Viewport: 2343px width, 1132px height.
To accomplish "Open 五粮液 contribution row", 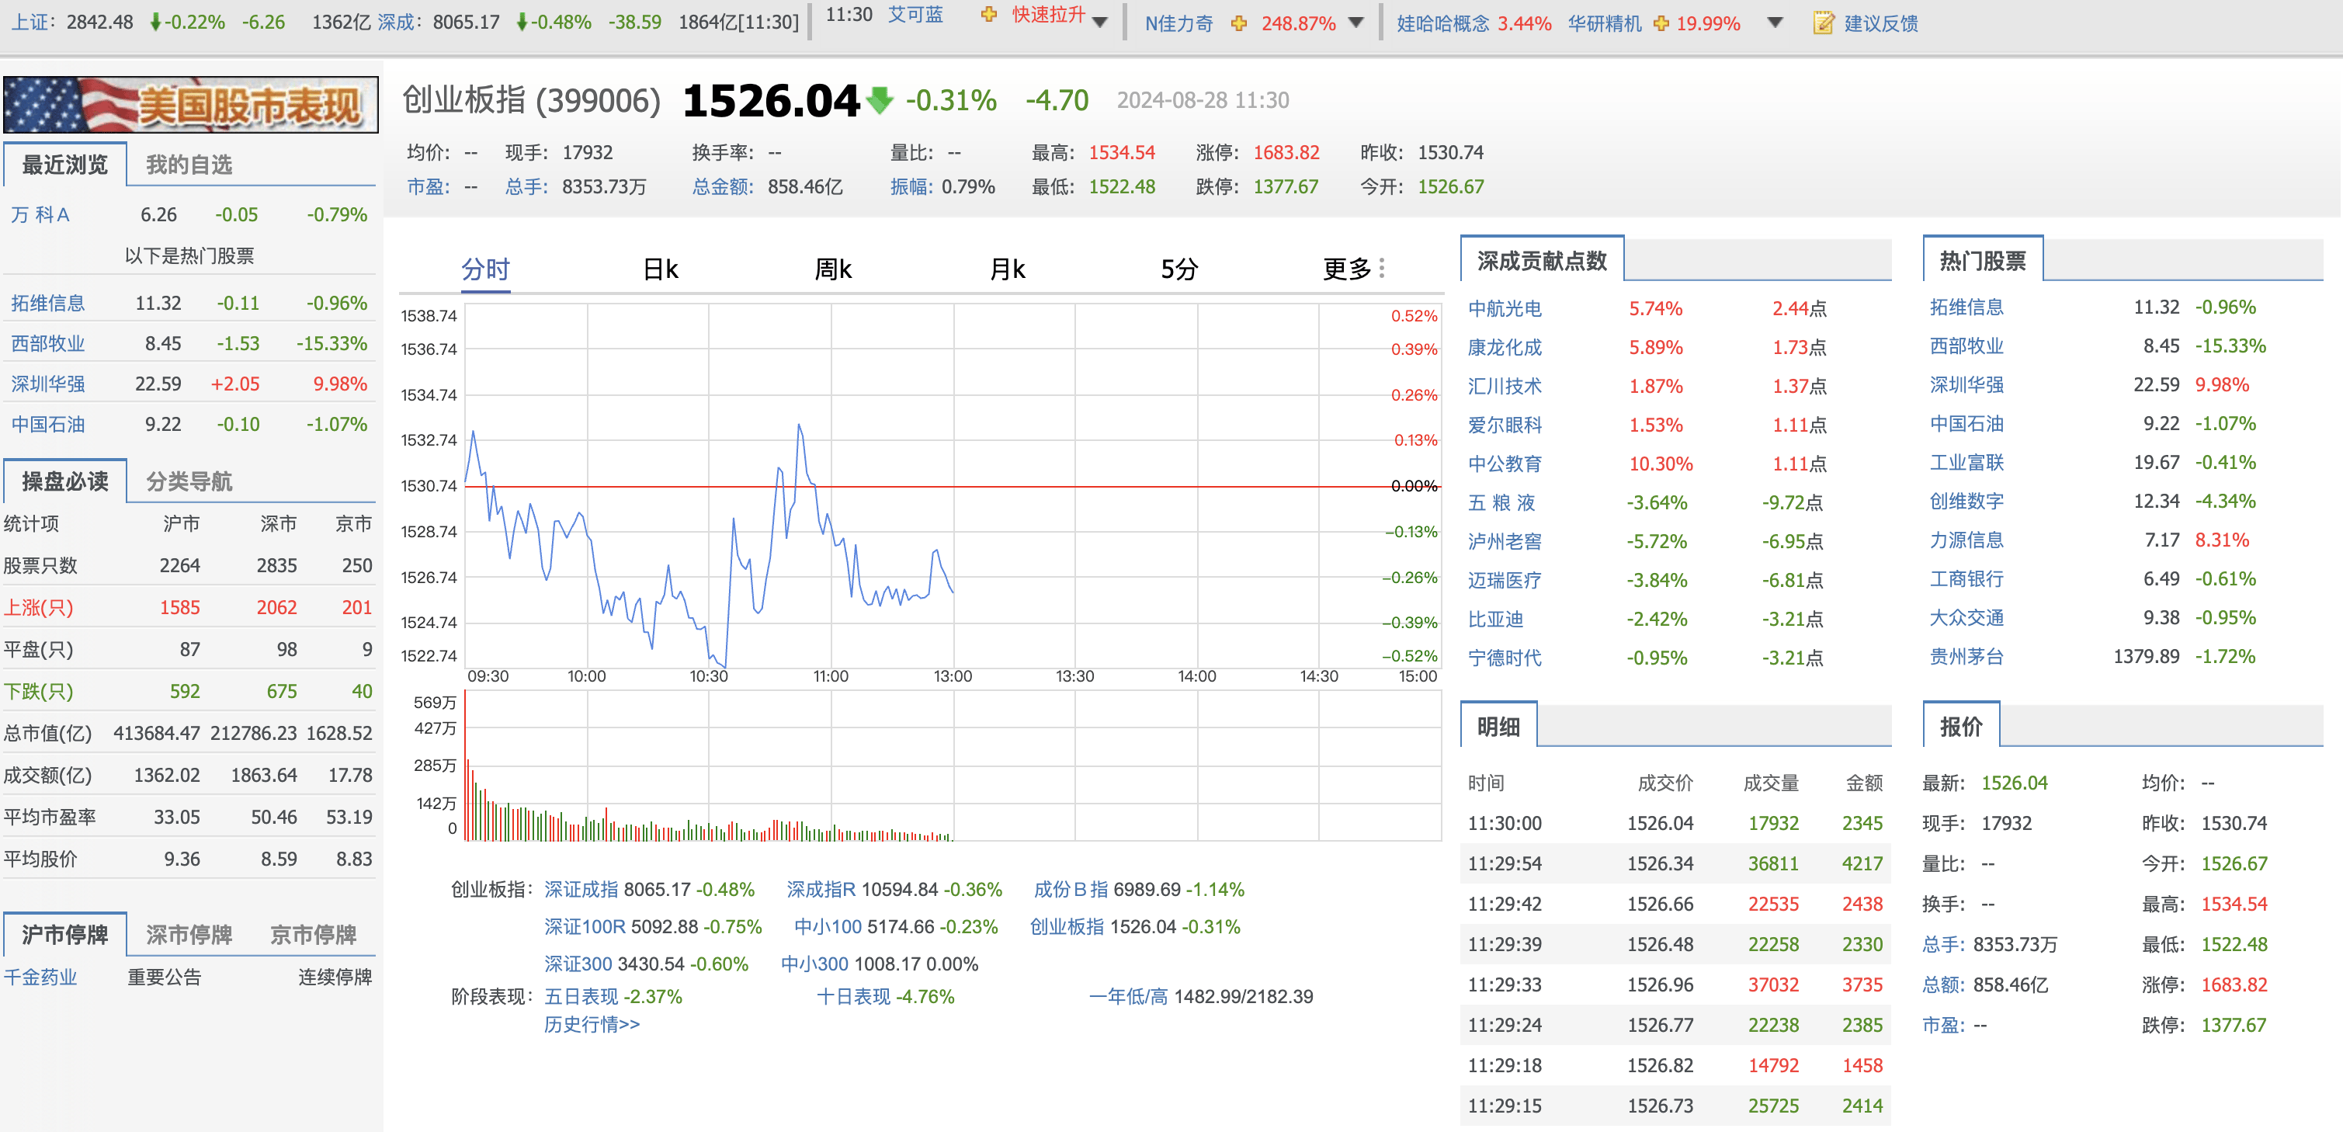I will 1501,502.
